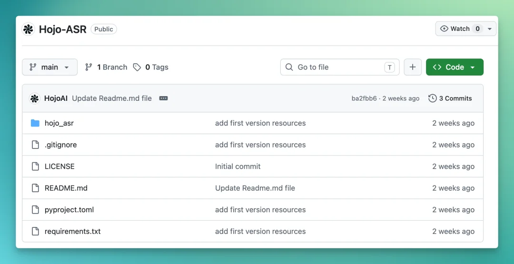The height and width of the screenshot is (264, 514).
Task: Open the green Code dropdown
Action: [x=455, y=67]
